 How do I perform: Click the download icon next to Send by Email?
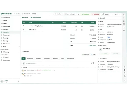(x=78, y=14)
